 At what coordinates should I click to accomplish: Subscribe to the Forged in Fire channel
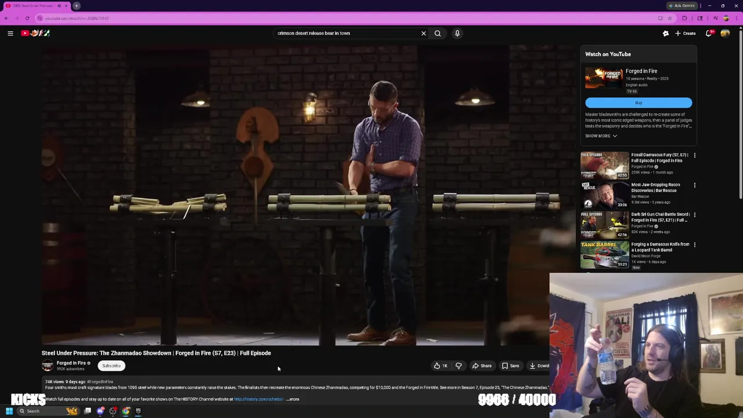click(111, 366)
